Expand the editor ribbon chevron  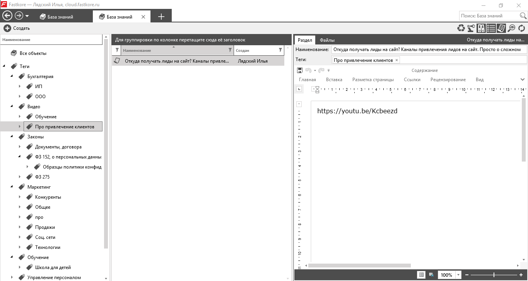click(523, 80)
